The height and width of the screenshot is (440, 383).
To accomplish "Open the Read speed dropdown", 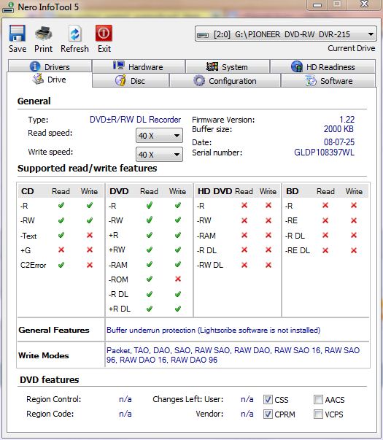I will point(159,136).
